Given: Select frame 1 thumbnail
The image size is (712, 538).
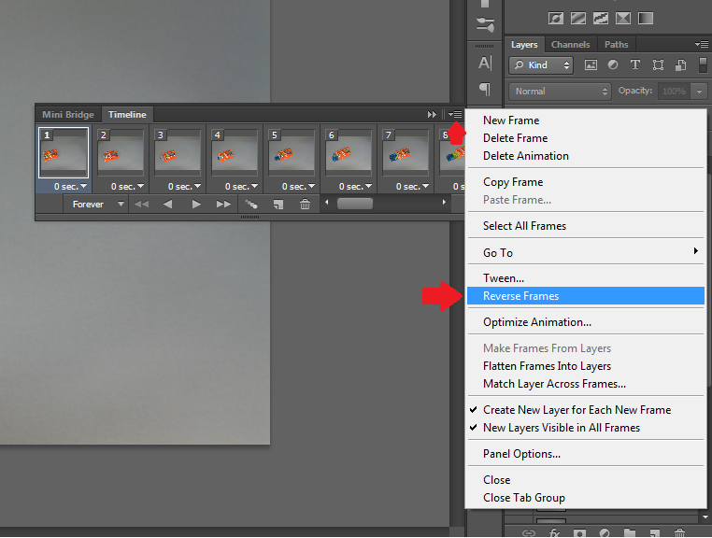Looking at the screenshot, I should [64, 152].
